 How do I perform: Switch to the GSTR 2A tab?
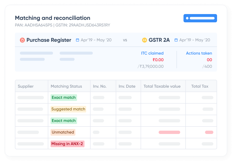tap(159, 40)
